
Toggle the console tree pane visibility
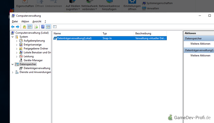pos(30,27)
